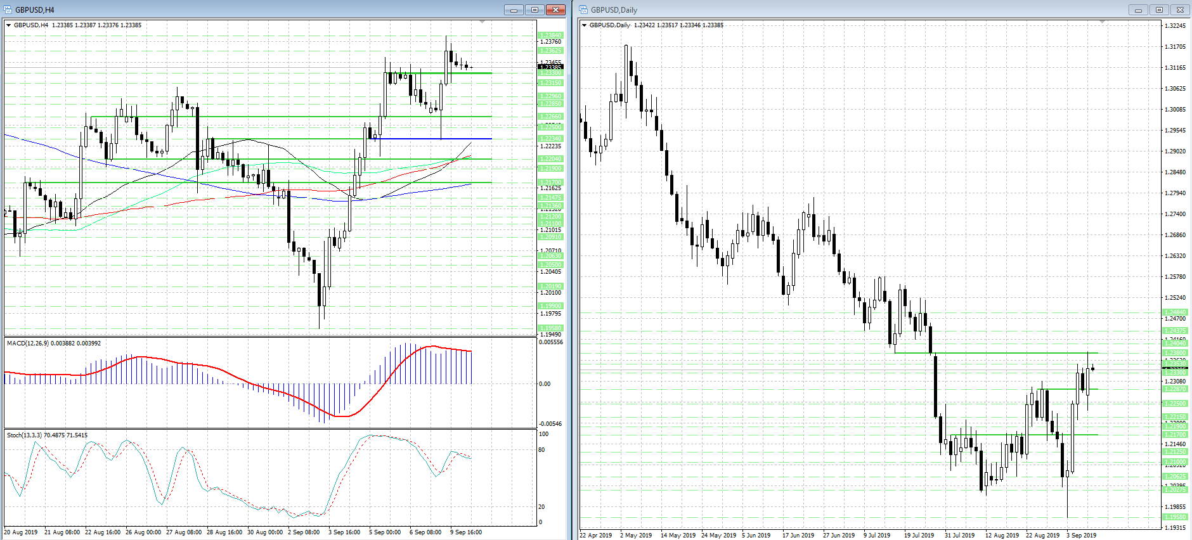
Task: Click the 17 Jun 2019 date on Daily time axis
Action: (798, 536)
